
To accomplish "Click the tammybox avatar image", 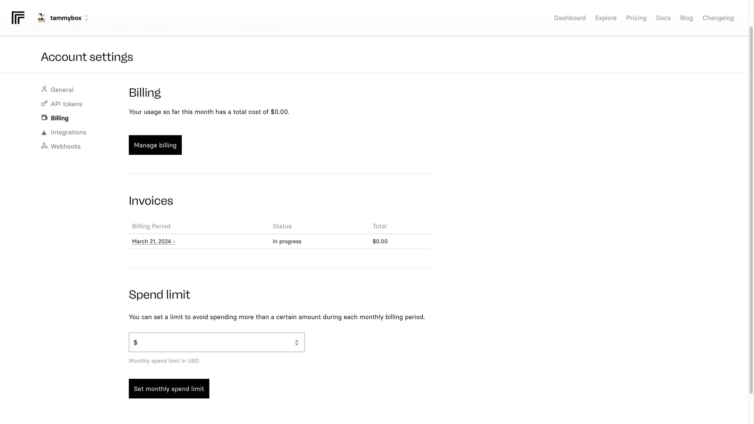I will click(x=42, y=18).
